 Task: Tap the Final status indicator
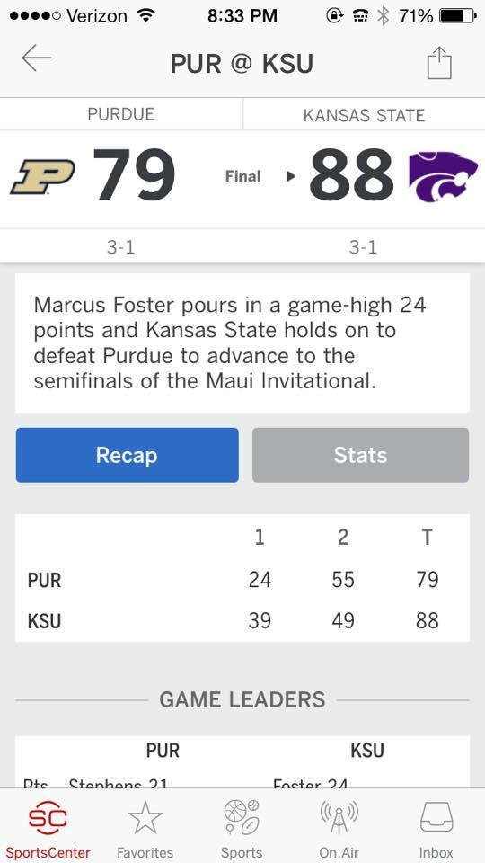coord(242,177)
